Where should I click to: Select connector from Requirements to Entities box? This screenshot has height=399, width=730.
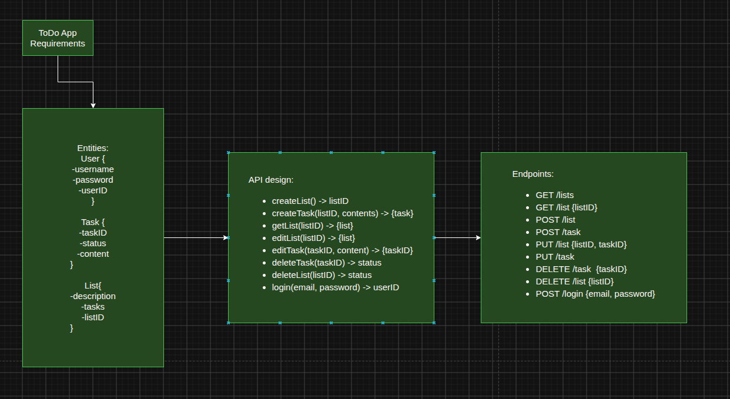click(76, 82)
